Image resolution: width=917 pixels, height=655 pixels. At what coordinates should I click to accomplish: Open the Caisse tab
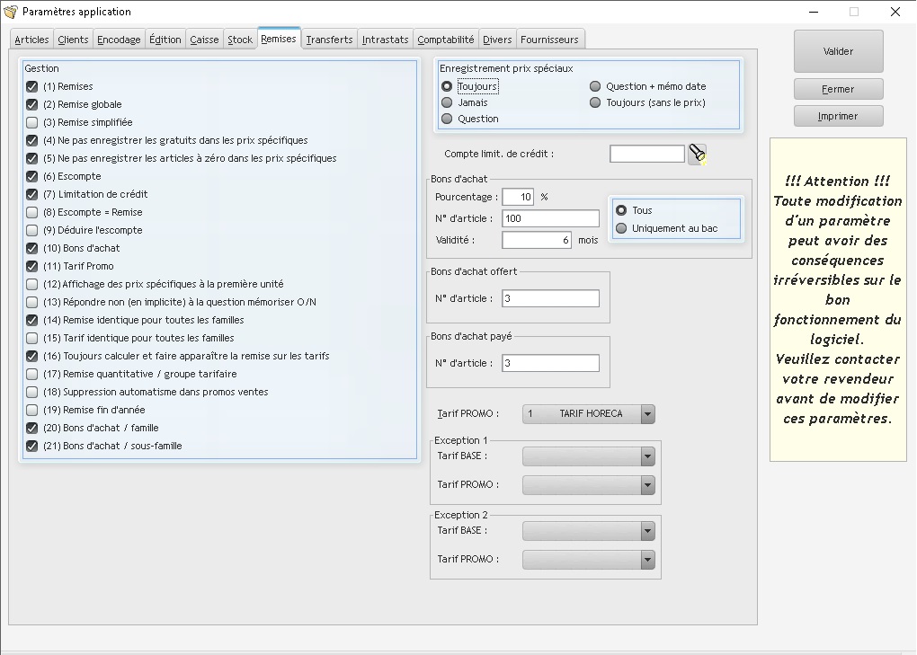coord(204,40)
